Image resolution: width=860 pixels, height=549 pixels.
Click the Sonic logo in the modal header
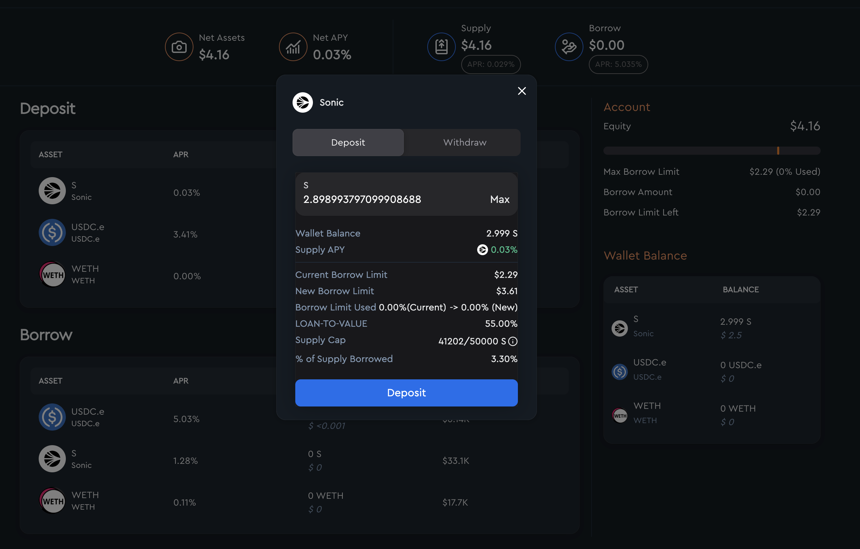point(302,102)
